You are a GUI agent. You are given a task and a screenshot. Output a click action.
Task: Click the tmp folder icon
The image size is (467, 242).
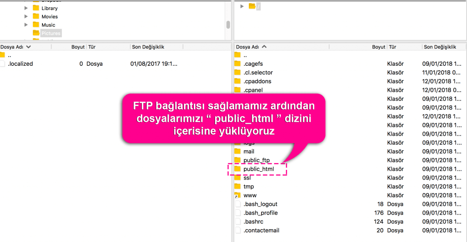click(x=237, y=186)
